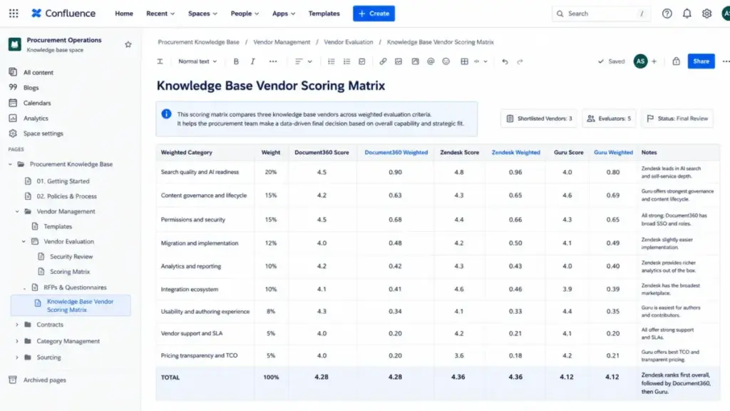Image resolution: width=730 pixels, height=411 pixels.
Task: Redo the last edit
Action: point(520,61)
